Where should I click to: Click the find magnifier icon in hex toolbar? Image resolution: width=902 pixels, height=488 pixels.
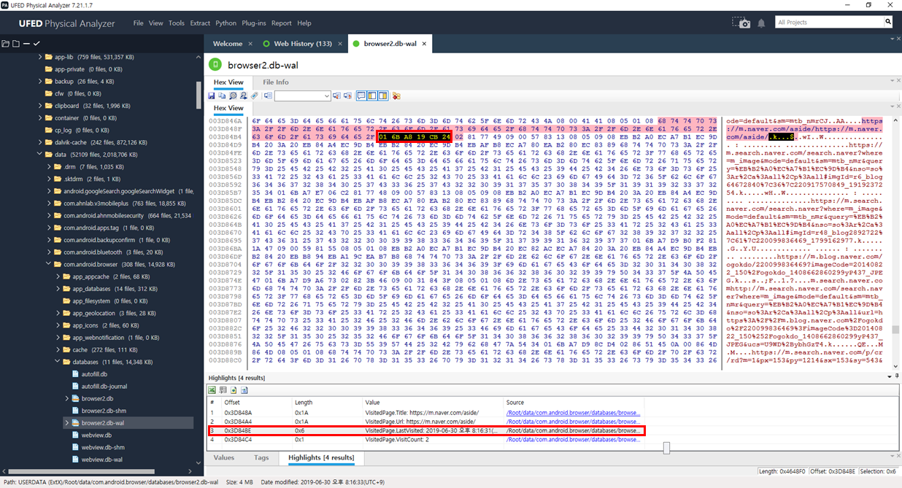[233, 96]
